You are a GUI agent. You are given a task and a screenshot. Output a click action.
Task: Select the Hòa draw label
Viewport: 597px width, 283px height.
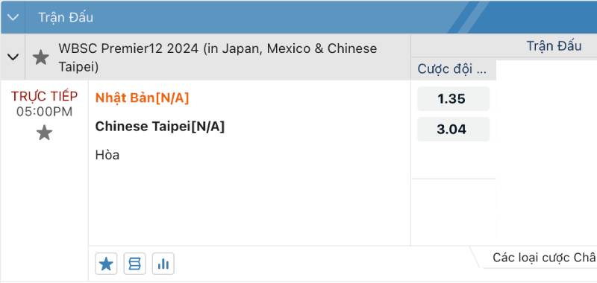coord(107,155)
